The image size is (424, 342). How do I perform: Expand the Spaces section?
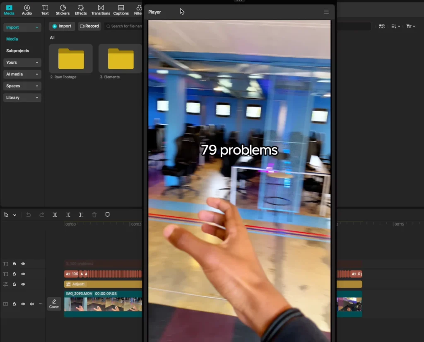22,86
